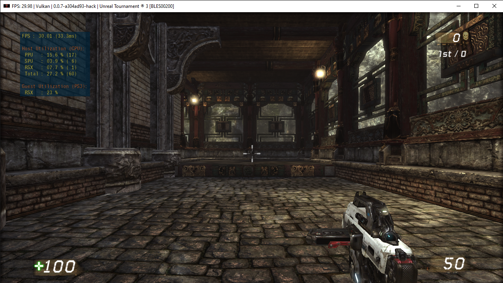The width and height of the screenshot is (503, 283).
Task: Click the 'FPS : 30.01 (33.3ms)' overlay line
Action: tap(49, 36)
